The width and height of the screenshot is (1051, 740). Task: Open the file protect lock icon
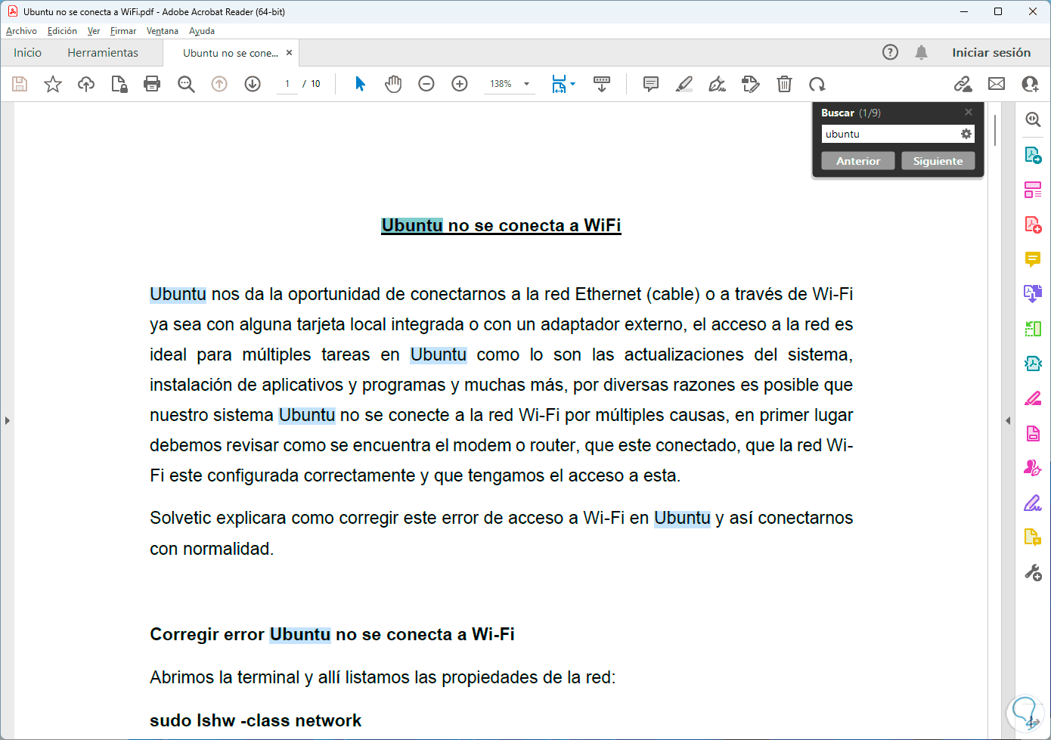(x=119, y=84)
